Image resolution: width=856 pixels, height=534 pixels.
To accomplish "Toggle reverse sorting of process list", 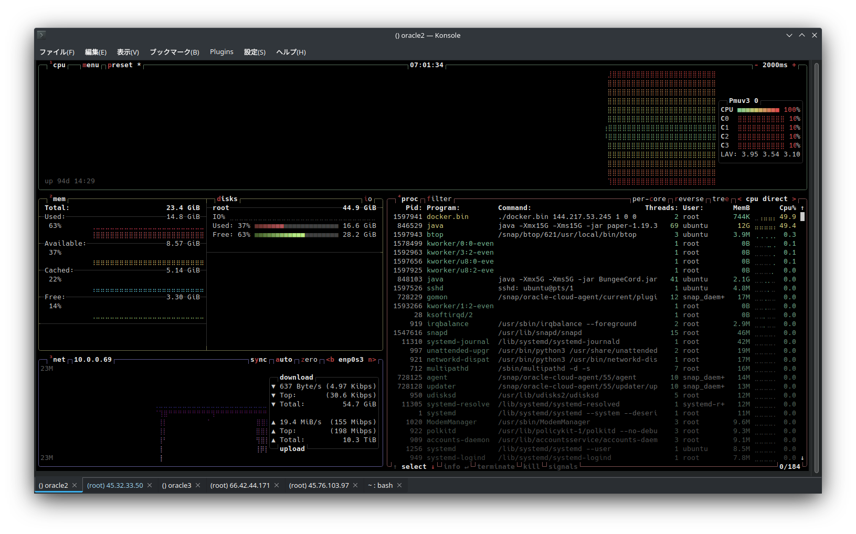I will pos(689,199).
